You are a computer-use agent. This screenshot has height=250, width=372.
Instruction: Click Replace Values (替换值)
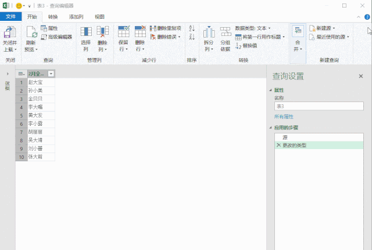tap(246, 45)
